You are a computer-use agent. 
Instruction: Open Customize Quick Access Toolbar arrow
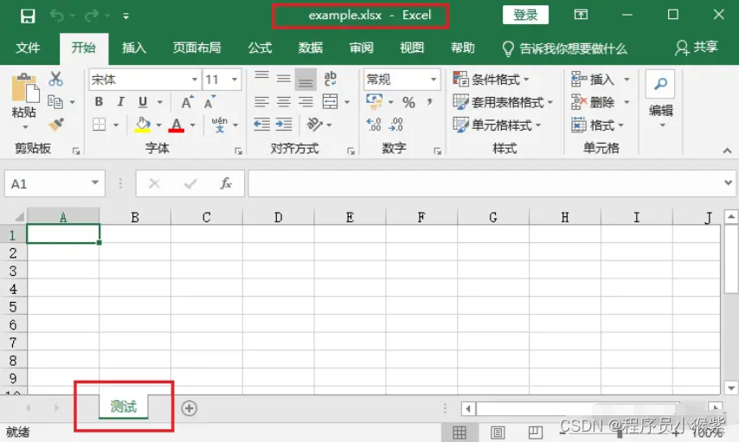pyautogui.click(x=125, y=16)
